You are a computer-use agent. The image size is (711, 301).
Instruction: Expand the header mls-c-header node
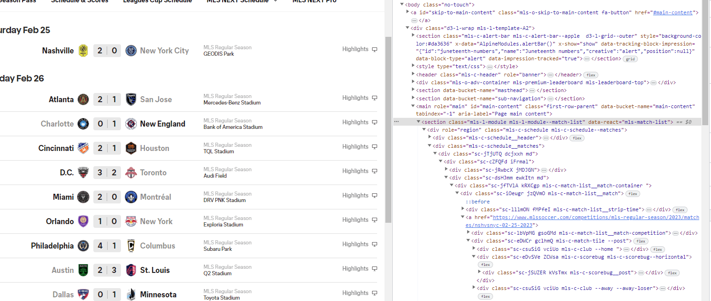[x=413, y=75]
